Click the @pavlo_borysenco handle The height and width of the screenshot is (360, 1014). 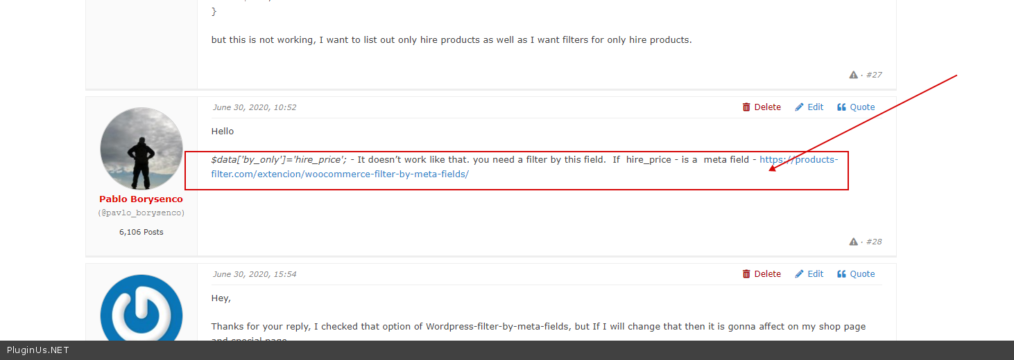coord(141,213)
